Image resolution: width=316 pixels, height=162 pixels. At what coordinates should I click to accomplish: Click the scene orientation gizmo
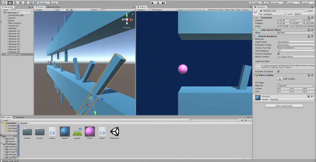click(x=127, y=20)
